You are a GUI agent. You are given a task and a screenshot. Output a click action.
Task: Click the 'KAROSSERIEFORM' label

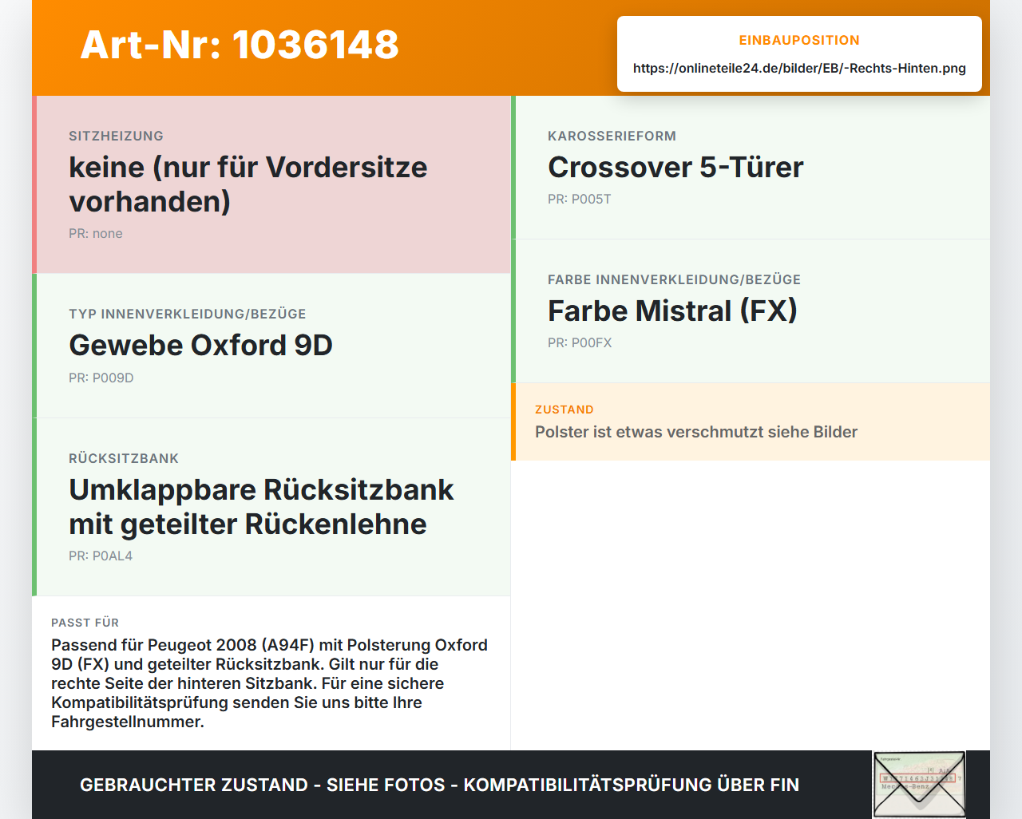point(612,136)
